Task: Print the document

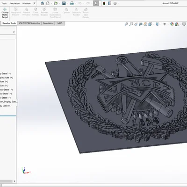Action: point(72,3)
